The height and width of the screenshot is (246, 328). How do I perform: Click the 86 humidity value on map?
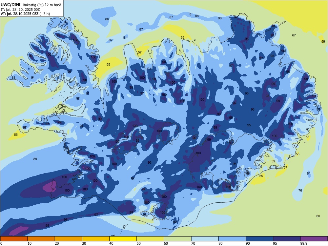coord(107,19)
